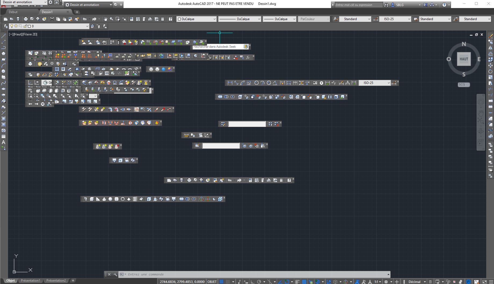Open 1:1 annotation scale dropdown

[x=378, y=282]
